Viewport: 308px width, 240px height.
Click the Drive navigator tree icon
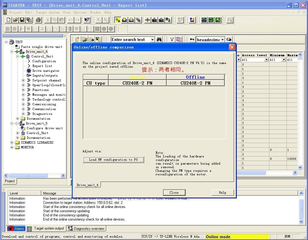coord(29,71)
